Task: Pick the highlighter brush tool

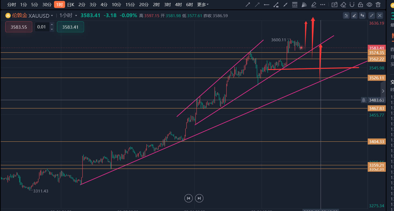Action: pos(313,5)
